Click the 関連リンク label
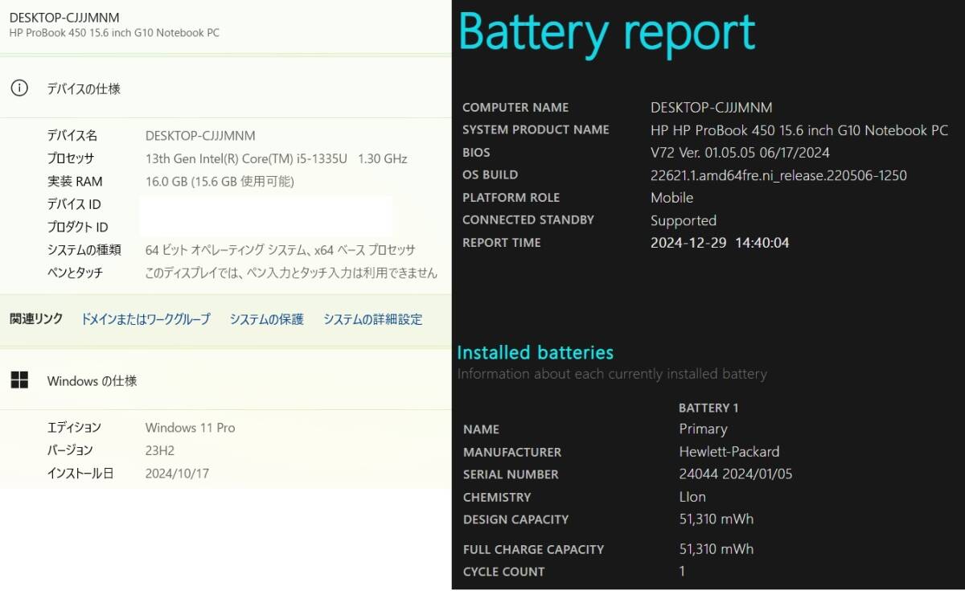Screen dimensions: 965x591 pos(36,319)
